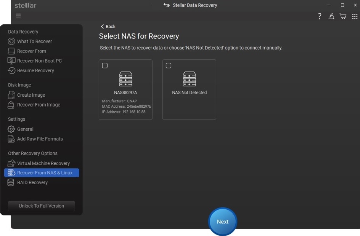Open the hamburger menu

[x=18, y=16]
